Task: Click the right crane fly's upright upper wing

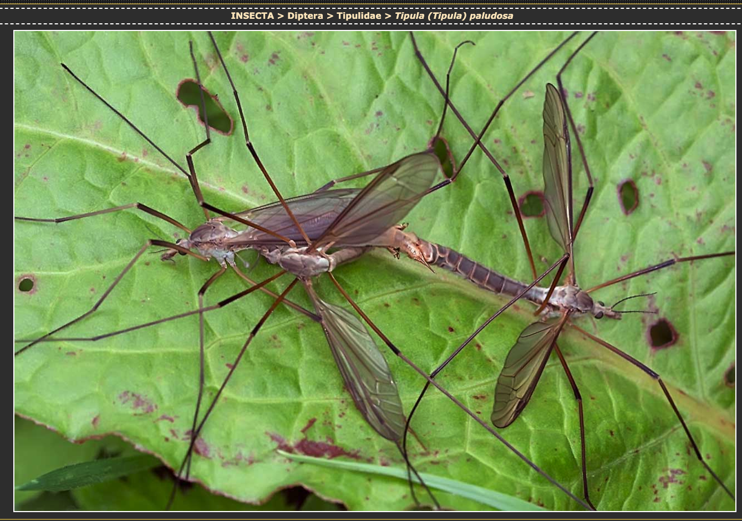Action: pyautogui.click(x=556, y=166)
